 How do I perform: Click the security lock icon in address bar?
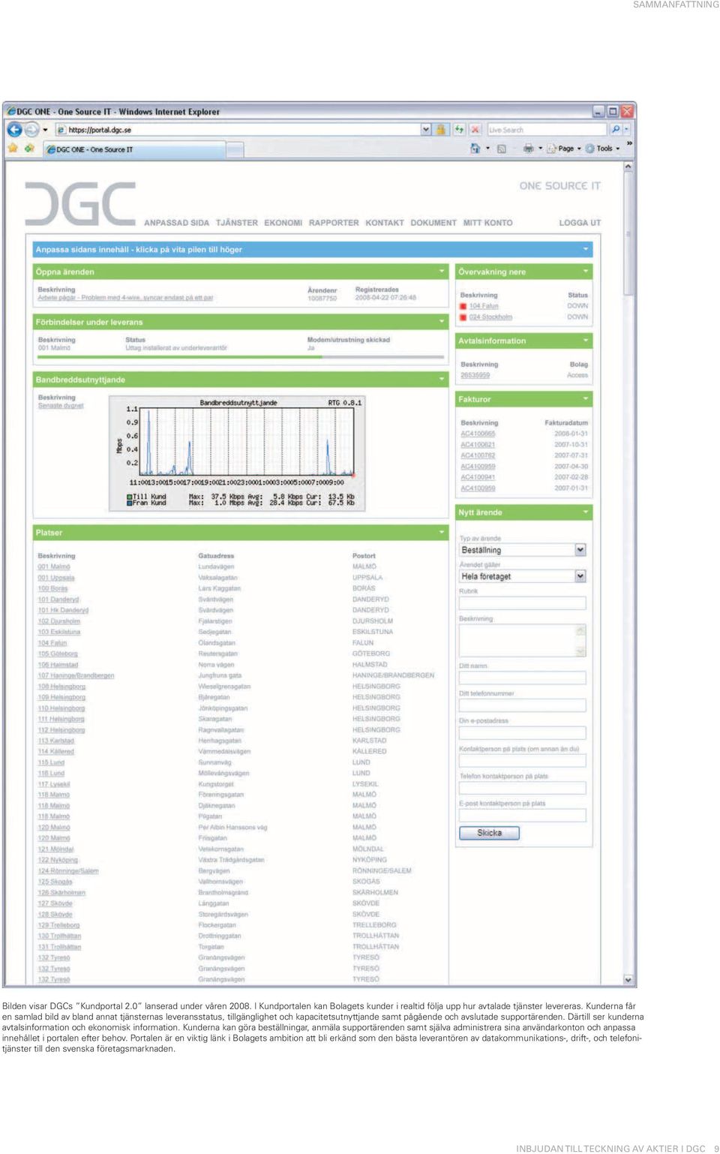click(441, 130)
